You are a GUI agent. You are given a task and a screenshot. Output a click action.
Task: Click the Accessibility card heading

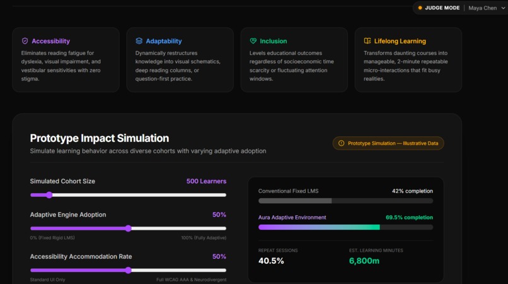[x=51, y=41]
